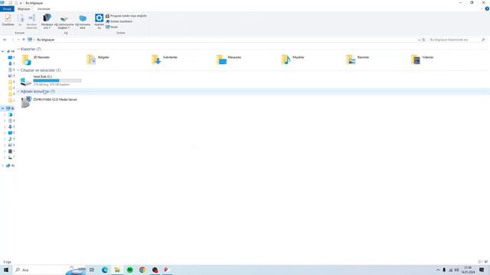Open the notification center icon

click(482, 270)
